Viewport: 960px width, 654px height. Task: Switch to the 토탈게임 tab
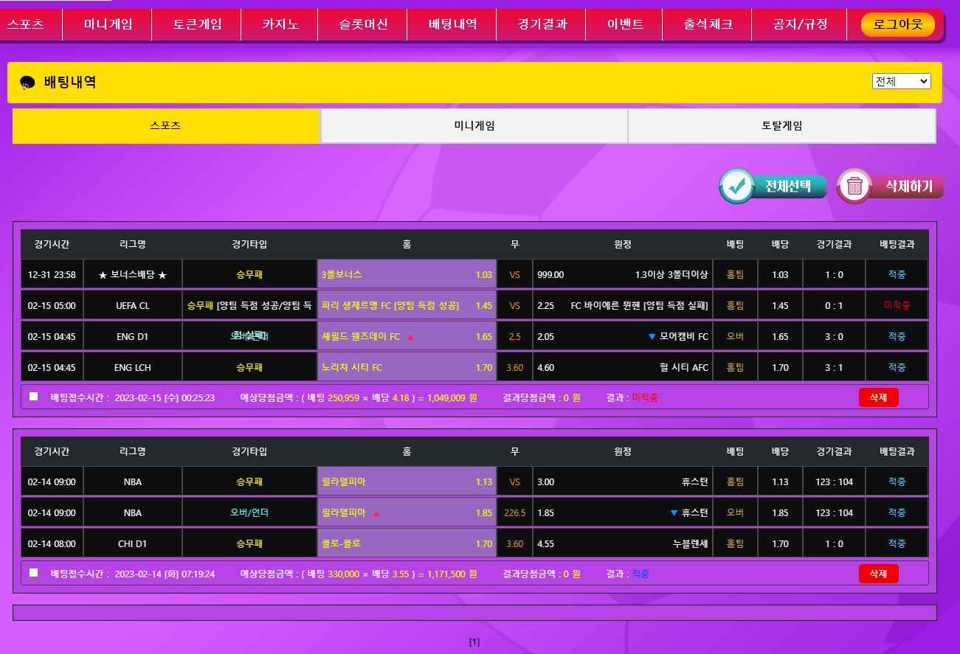coord(781,126)
